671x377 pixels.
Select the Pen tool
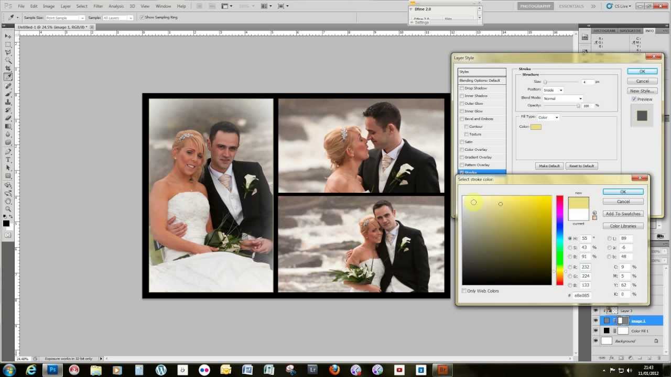[8, 151]
